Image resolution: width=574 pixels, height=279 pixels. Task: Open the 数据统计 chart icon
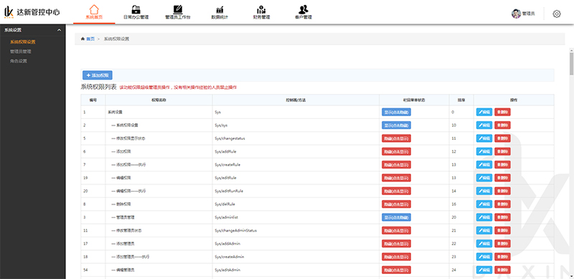[220, 9]
